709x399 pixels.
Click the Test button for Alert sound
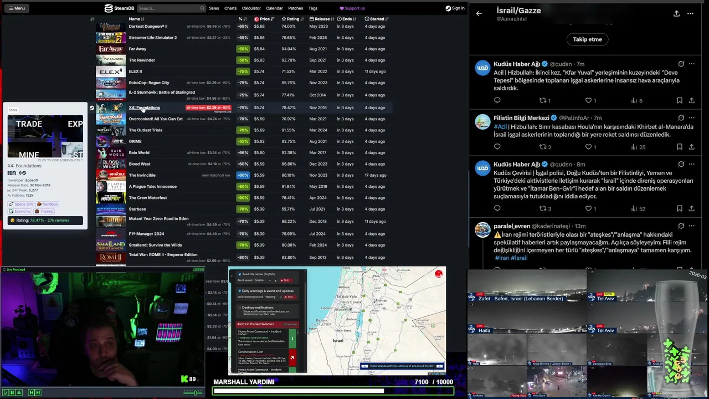pyautogui.click(x=286, y=280)
